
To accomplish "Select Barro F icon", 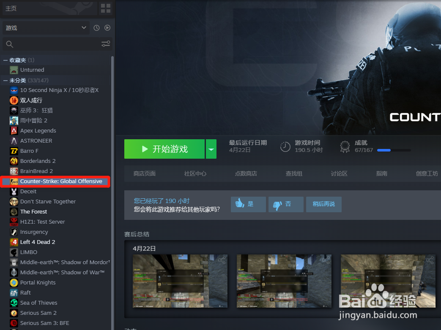I will pyautogui.click(x=14, y=151).
